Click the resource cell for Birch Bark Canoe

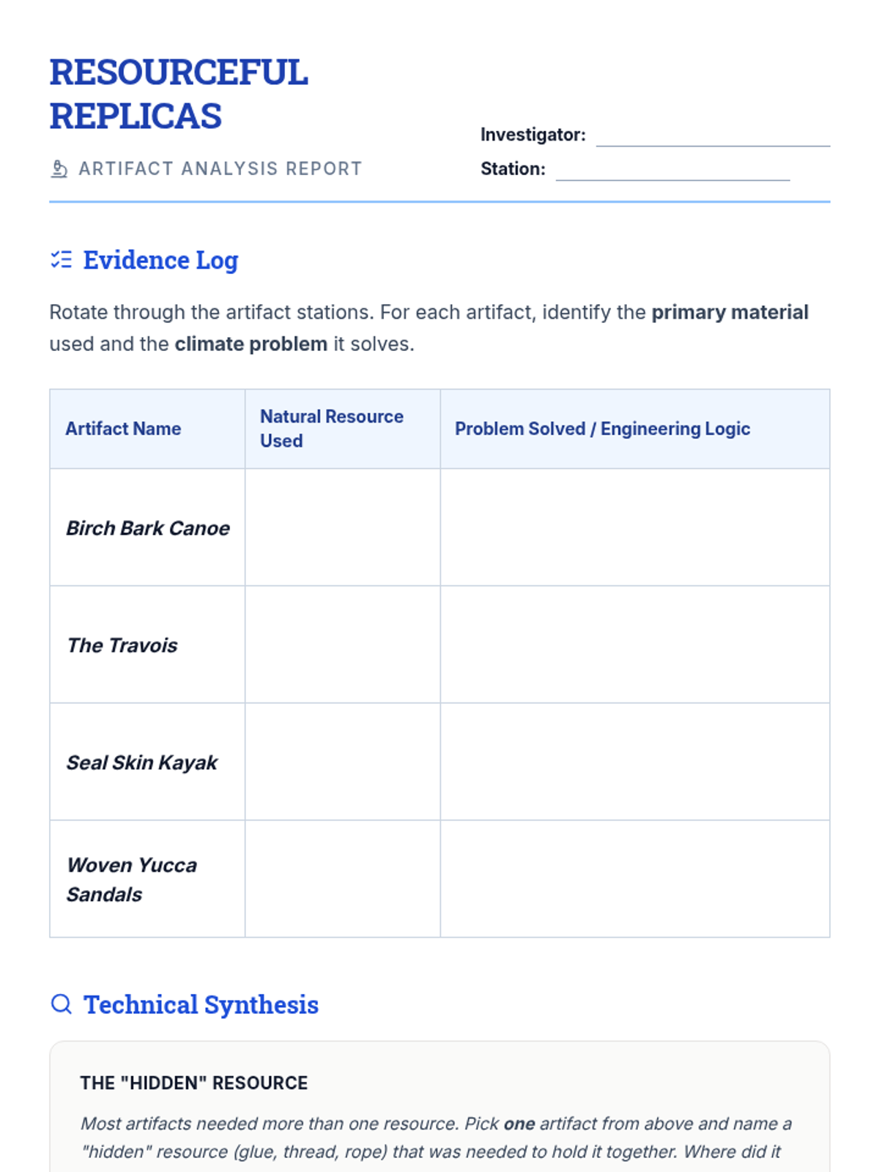(342, 527)
